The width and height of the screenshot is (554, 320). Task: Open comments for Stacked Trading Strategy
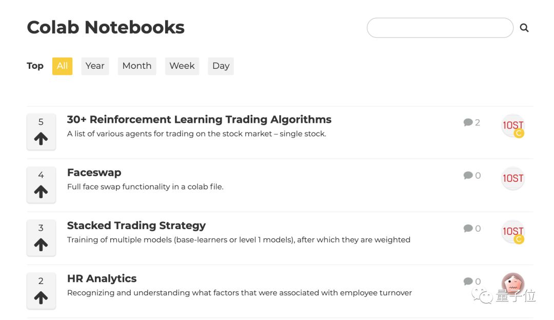coord(471,229)
